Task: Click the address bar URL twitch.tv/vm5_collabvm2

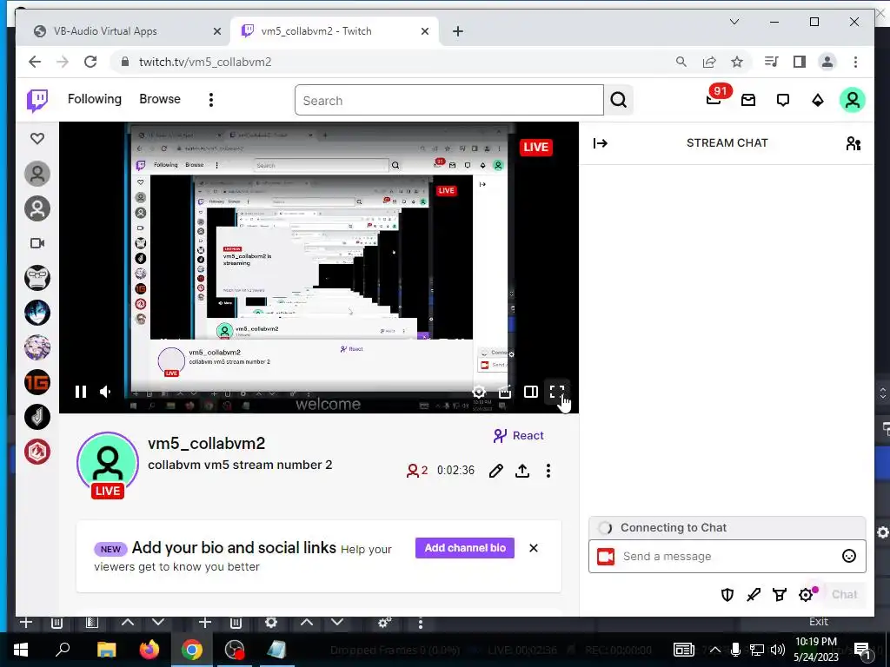Action: [x=205, y=62]
